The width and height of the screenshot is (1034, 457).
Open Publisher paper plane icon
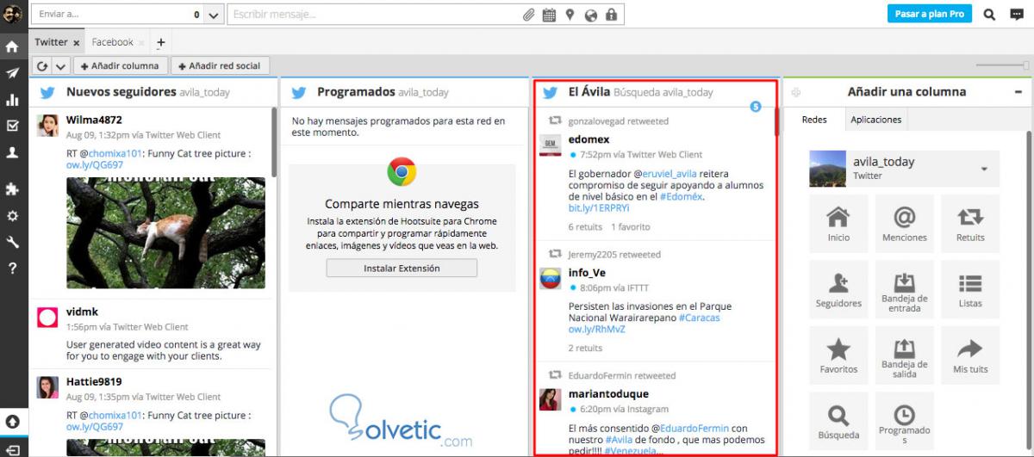[12, 73]
